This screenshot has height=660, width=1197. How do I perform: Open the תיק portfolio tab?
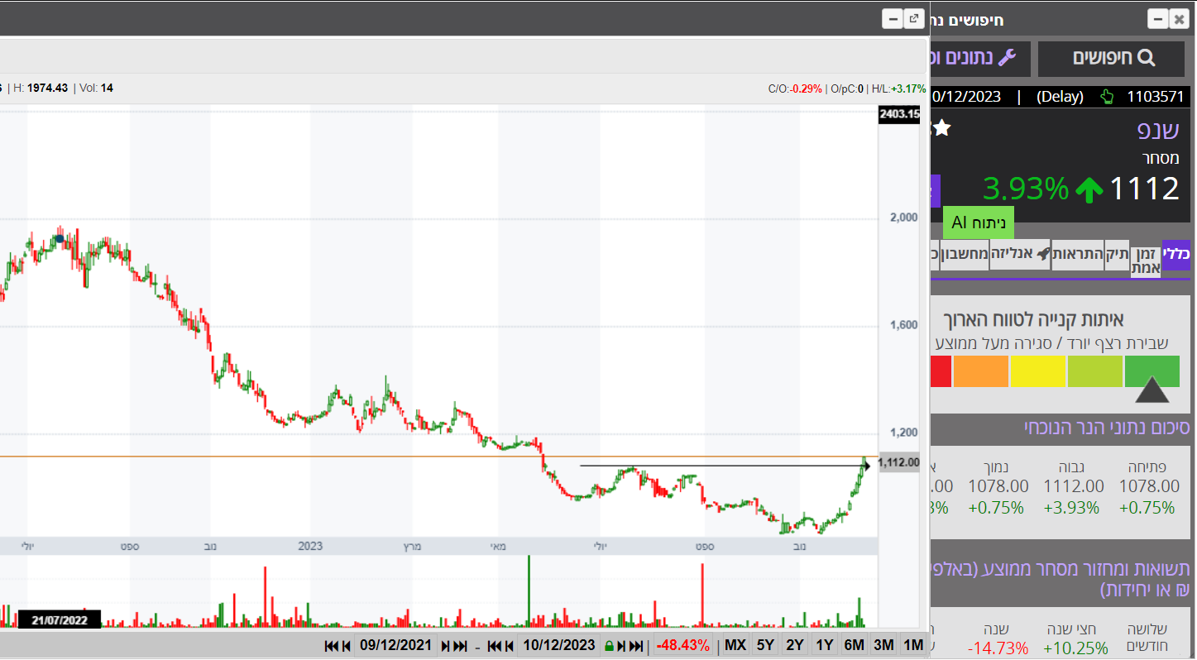pos(1116,254)
